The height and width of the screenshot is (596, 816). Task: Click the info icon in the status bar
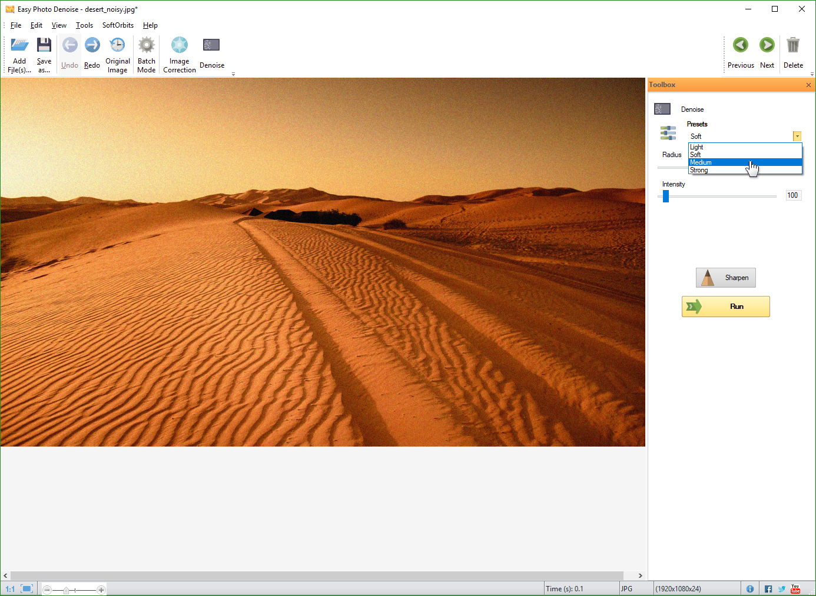750,589
